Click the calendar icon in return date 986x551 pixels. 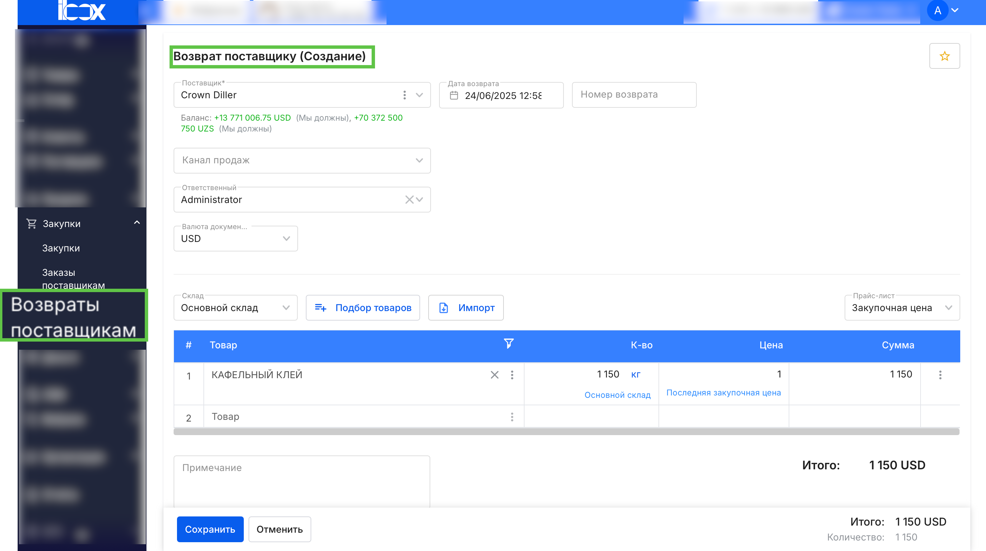tap(454, 95)
